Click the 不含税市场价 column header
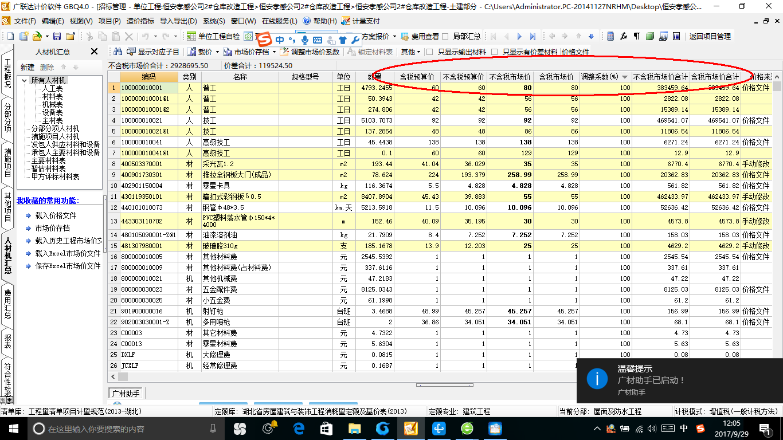 [x=510, y=77]
